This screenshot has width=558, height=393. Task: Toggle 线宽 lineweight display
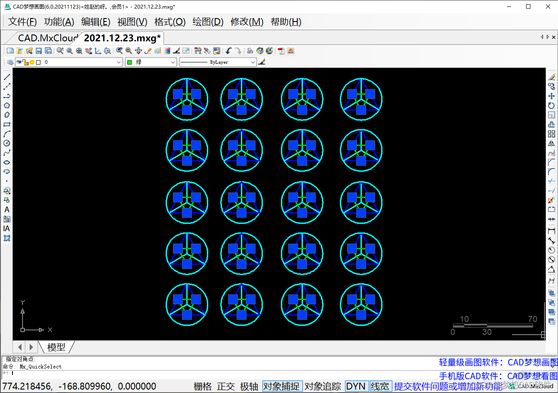pos(380,386)
